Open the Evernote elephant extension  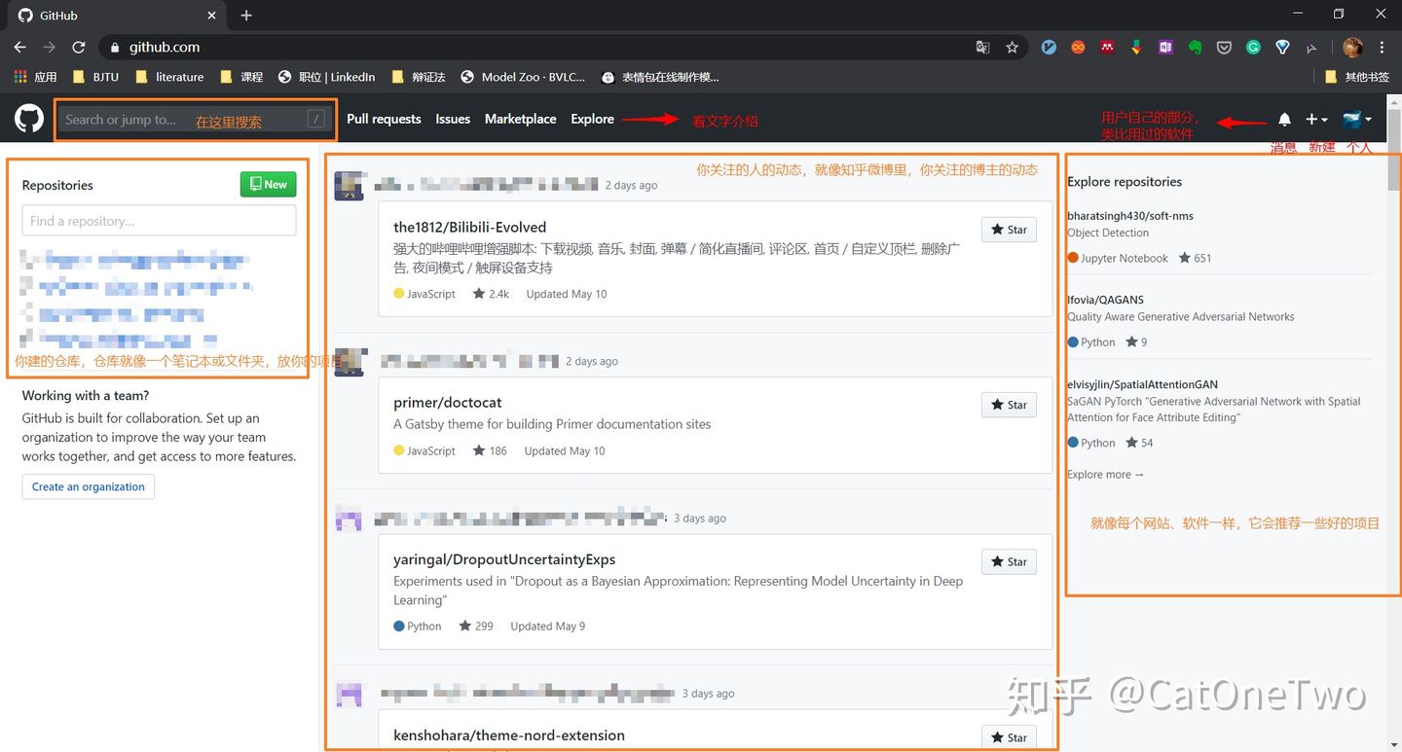pos(1195,47)
